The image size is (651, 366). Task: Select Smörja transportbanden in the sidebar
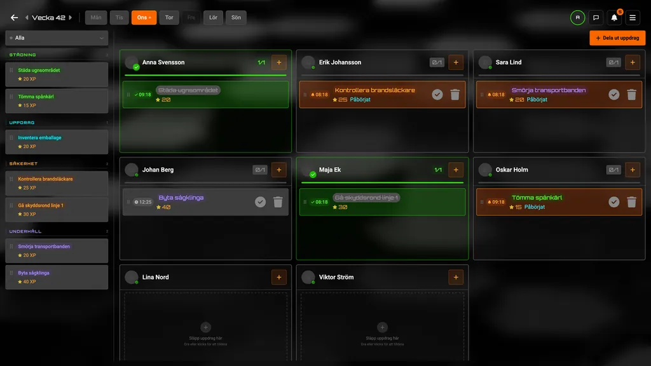tap(57, 250)
